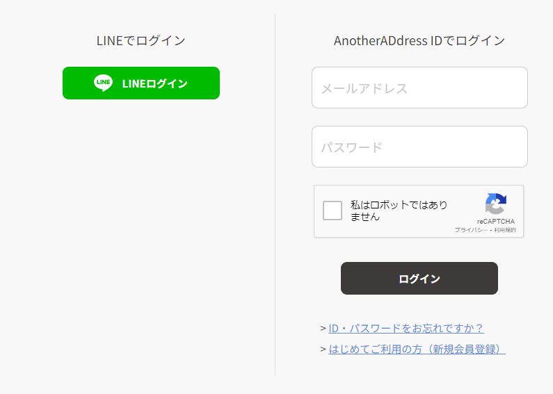The height and width of the screenshot is (394, 553).
Task: Click the reCAPTCHA text under the logo
Action: [496, 221]
